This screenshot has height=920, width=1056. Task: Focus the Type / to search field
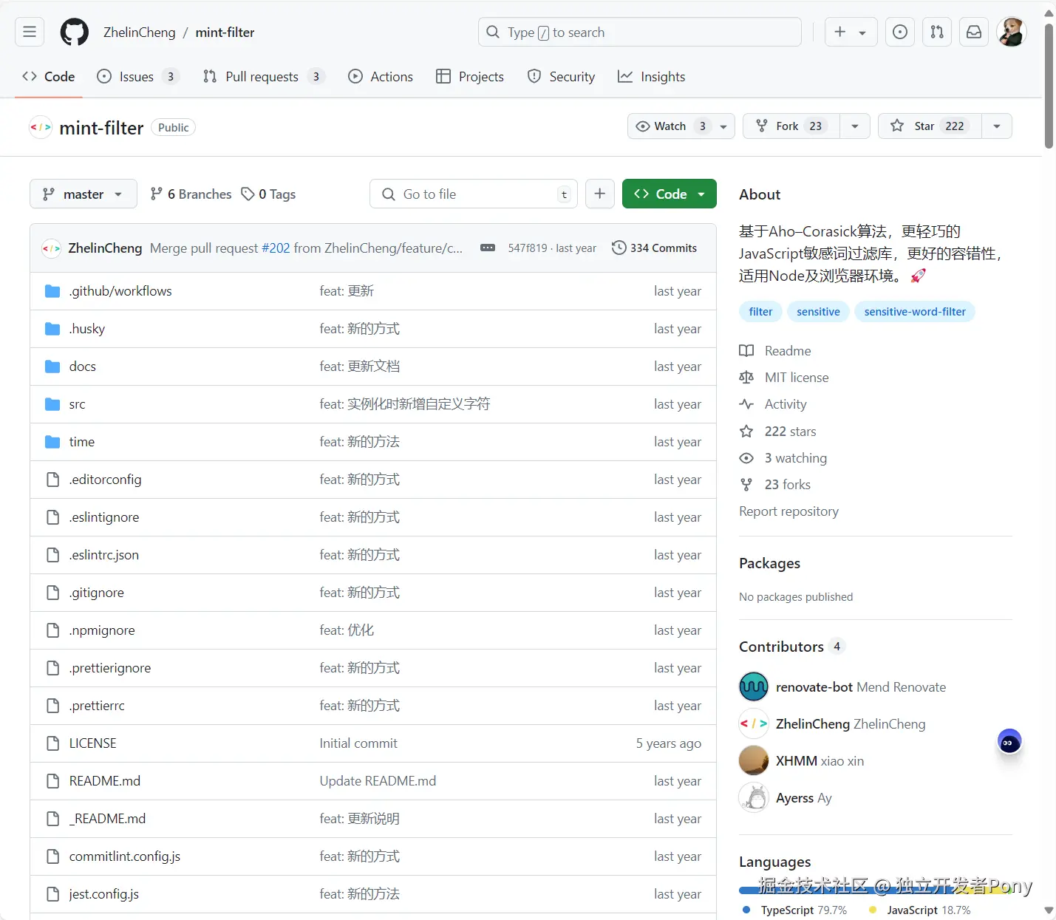click(x=639, y=32)
